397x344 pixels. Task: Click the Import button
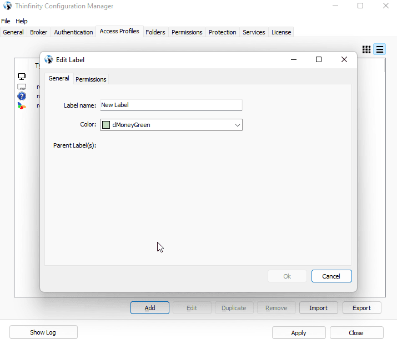(318, 308)
